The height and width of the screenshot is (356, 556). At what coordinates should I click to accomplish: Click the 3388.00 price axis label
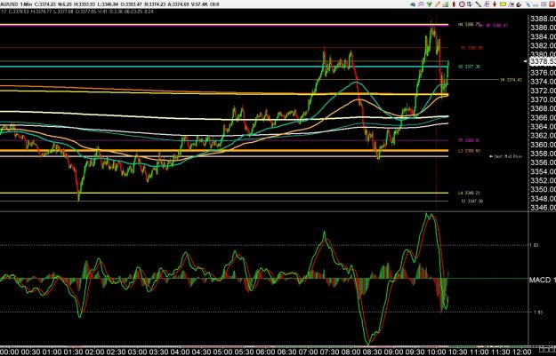click(x=543, y=19)
